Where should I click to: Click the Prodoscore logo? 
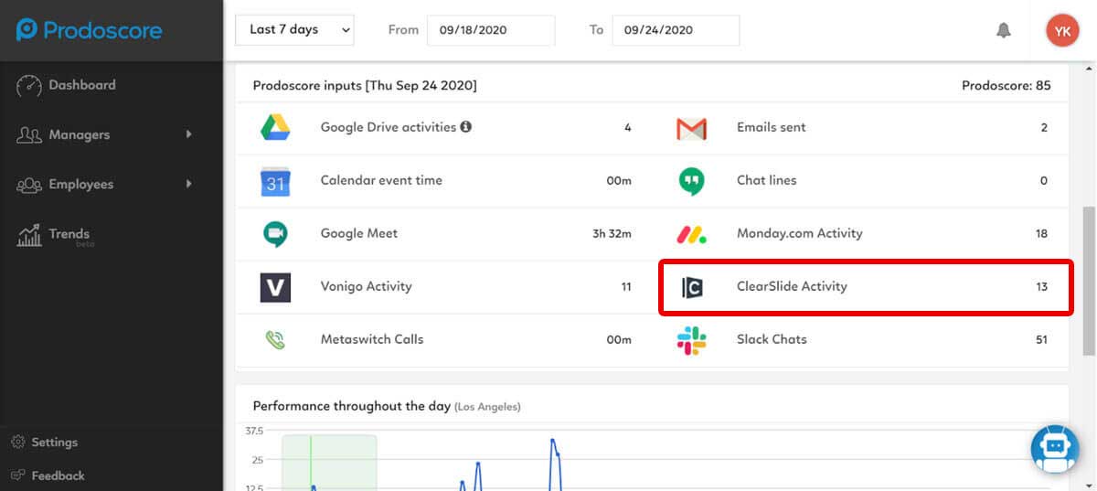click(x=89, y=30)
